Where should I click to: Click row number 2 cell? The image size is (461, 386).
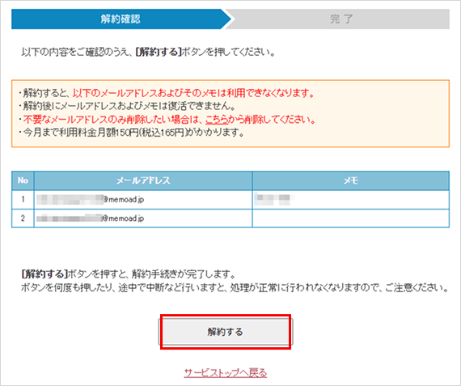23,218
